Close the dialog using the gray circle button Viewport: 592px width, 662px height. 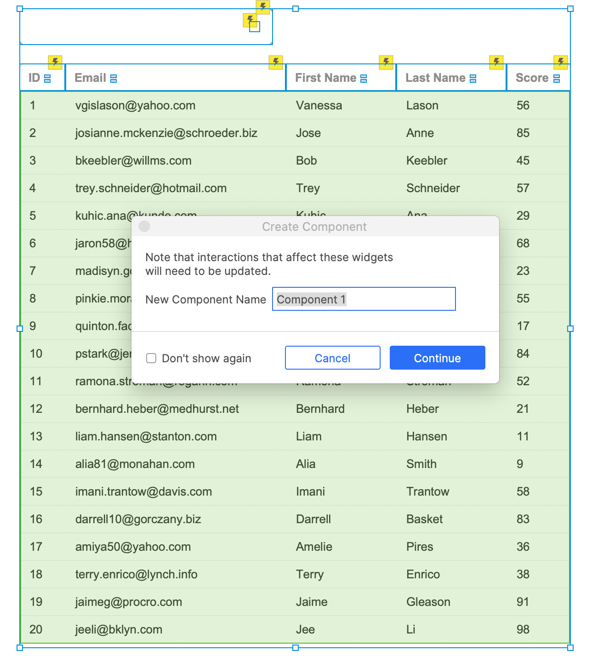coord(144,226)
